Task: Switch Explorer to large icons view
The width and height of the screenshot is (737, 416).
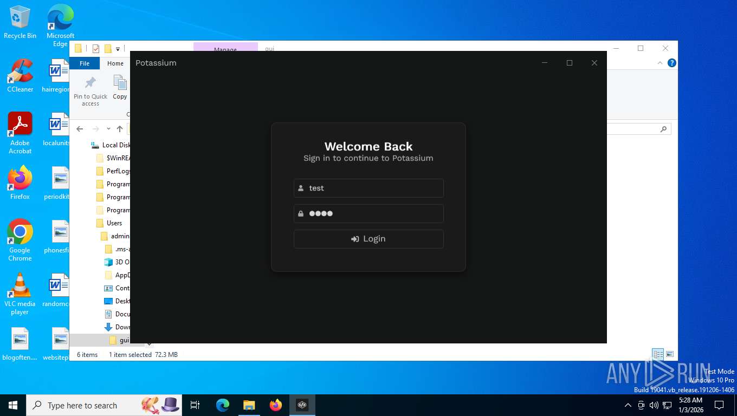Action: click(670, 354)
